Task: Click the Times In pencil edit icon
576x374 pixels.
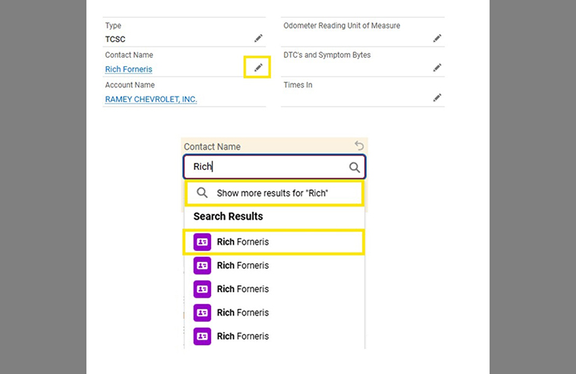Action: point(437,97)
